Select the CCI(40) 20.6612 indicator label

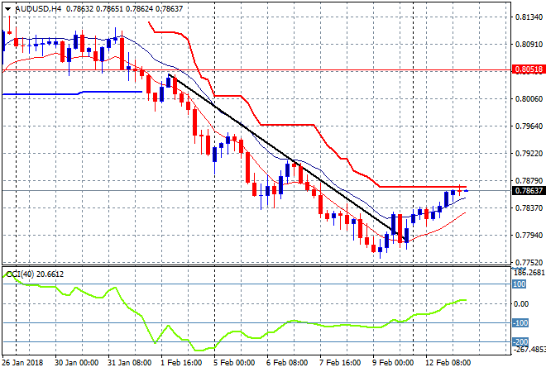(x=35, y=274)
